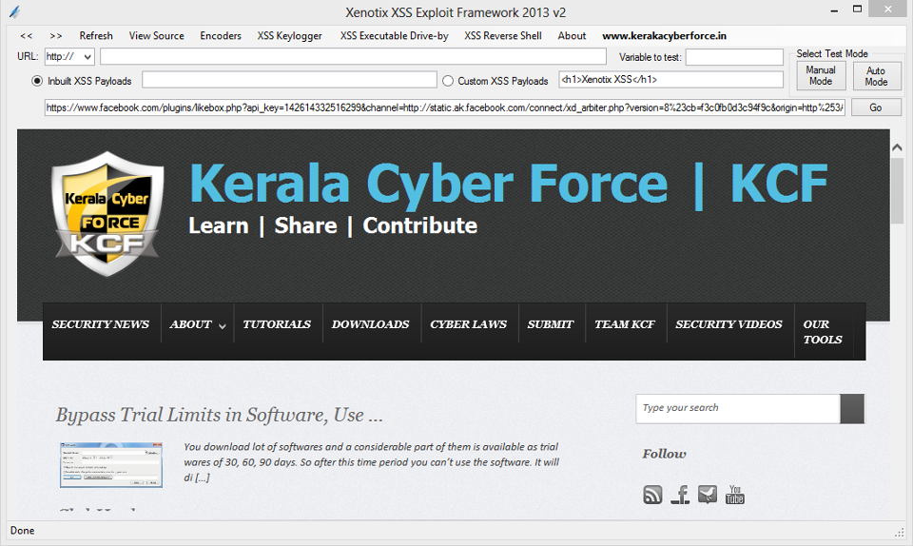Open the Facebook icon under Follow

(680, 495)
